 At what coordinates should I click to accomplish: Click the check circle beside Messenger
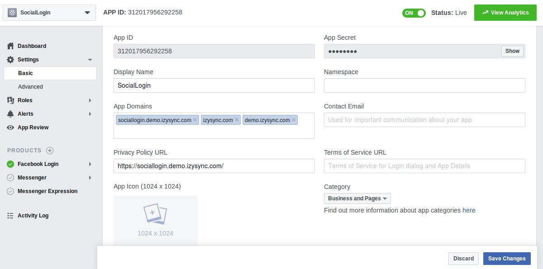pos(10,178)
